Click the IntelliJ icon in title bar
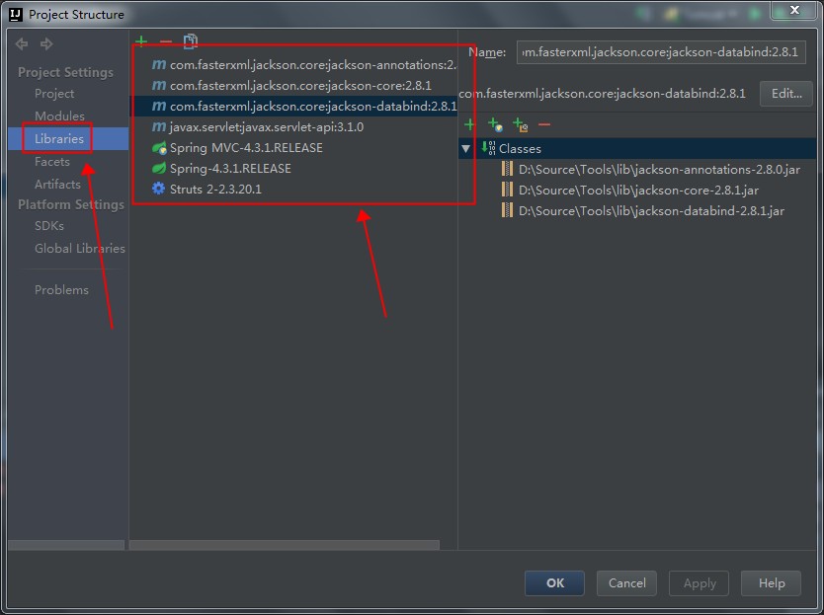The width and height of the screenshot is (824, 615). (16, 14)
